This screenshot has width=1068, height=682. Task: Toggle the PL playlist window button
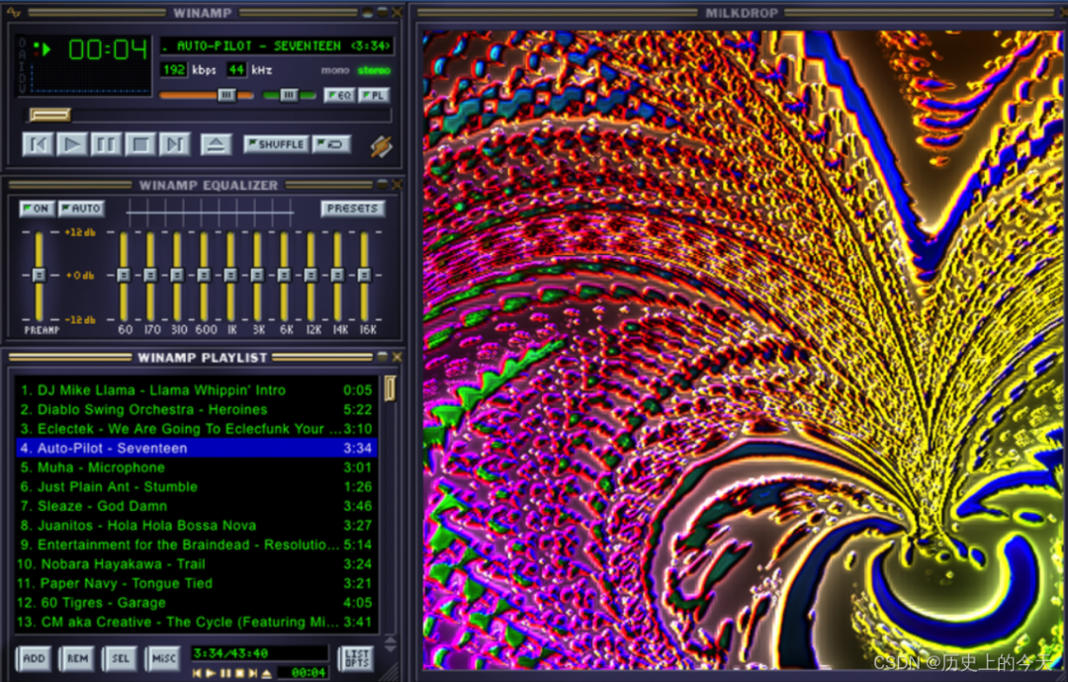(374, 95)
